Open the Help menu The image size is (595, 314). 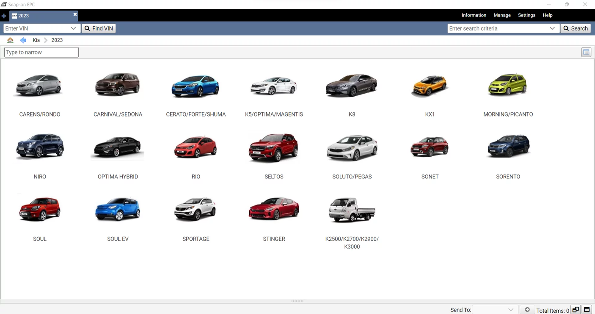547,15
